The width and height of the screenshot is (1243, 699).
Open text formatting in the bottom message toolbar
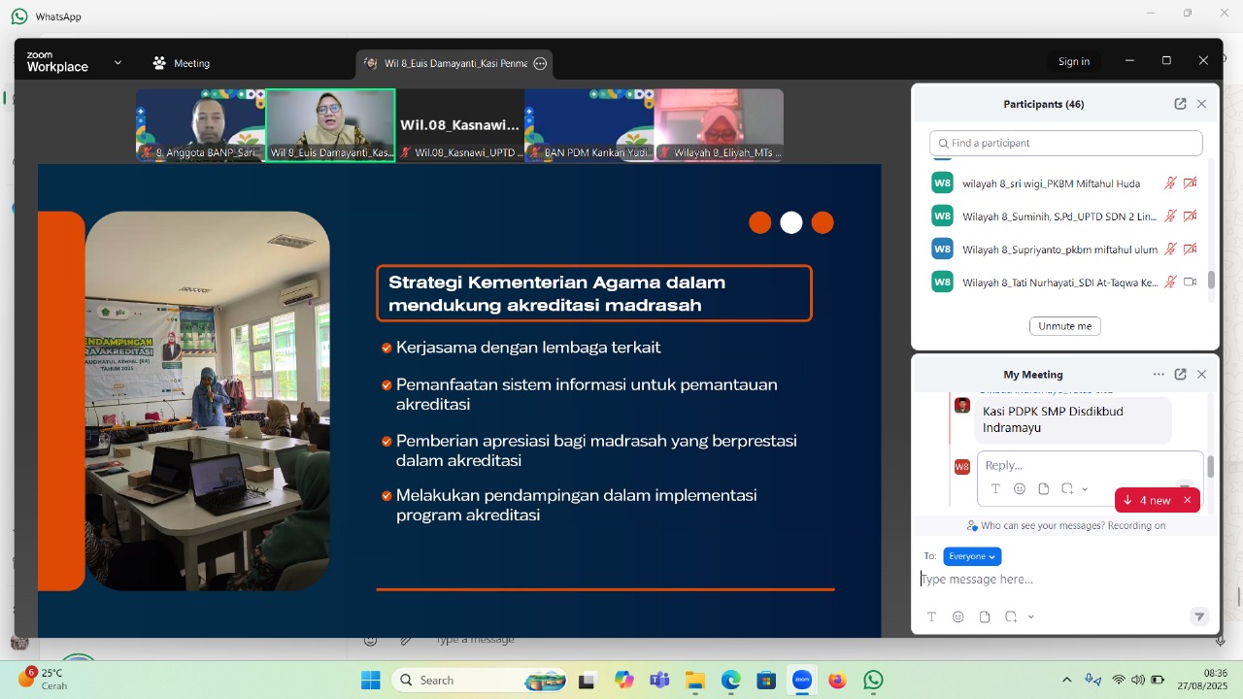coord(931,616)
